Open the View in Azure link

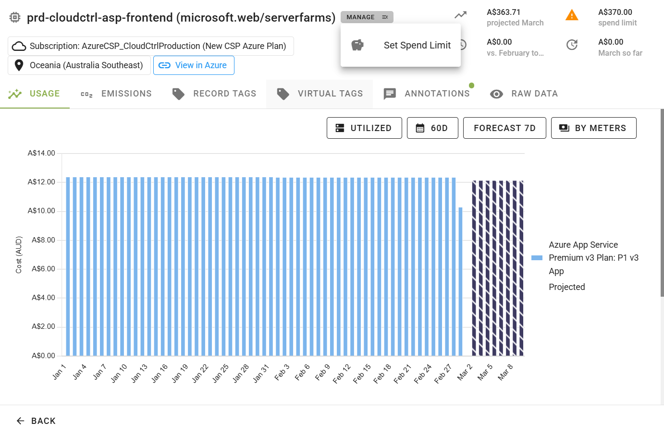(x=194, y=65)
